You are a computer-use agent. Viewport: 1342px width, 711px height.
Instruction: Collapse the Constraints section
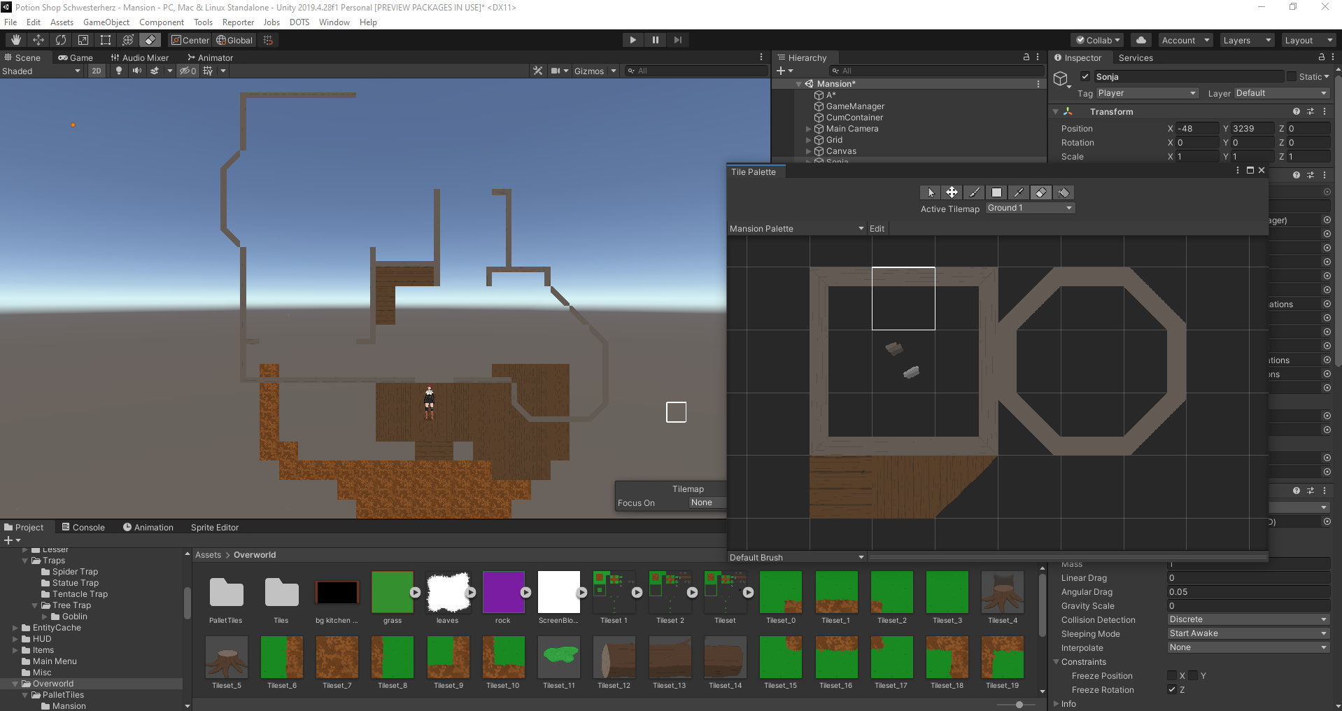point(1057,661)
